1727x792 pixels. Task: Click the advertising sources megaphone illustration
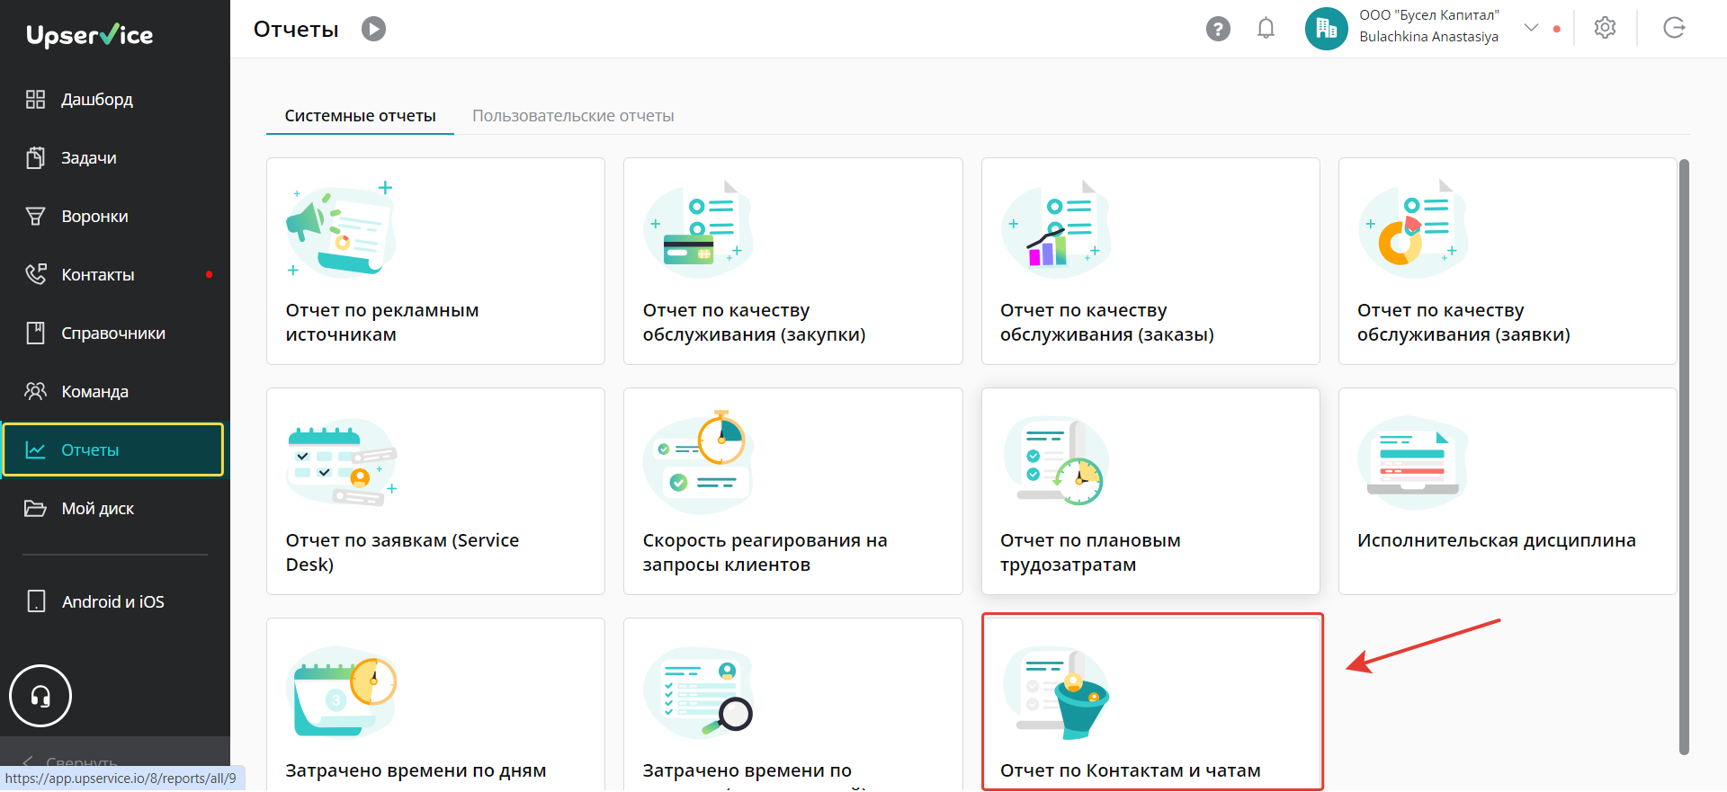click(x=342, y=230)
